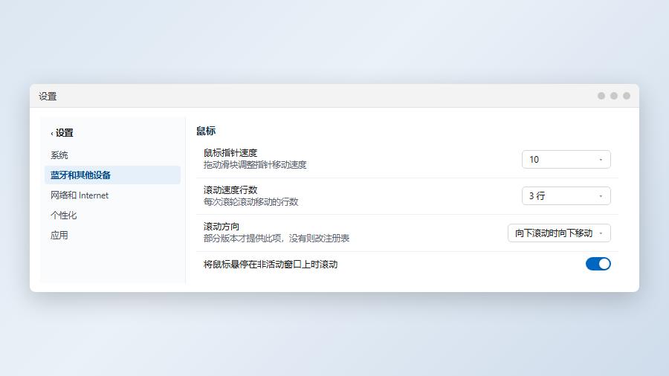Viewport: 669px width, 376px height.
Task: Click the 鼠标指针速度 label
Action: [230, 152]
